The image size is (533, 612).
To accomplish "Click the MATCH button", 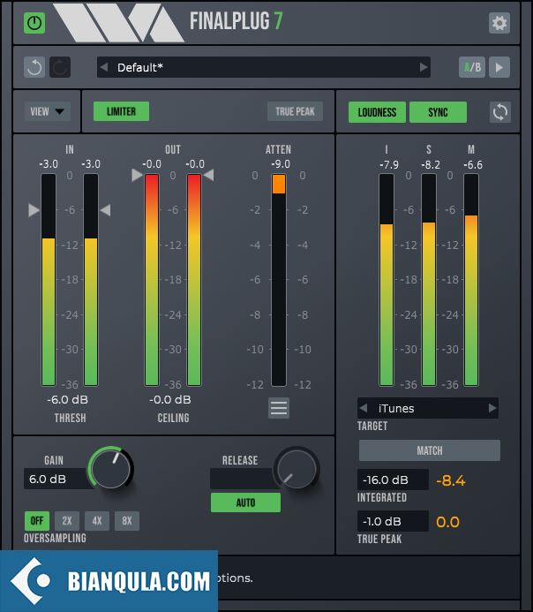I will coord(430,450).
